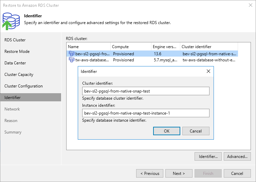
Task: Close the Restore to Amazon RDS Cluster window
Action: [x=250, y=5]
